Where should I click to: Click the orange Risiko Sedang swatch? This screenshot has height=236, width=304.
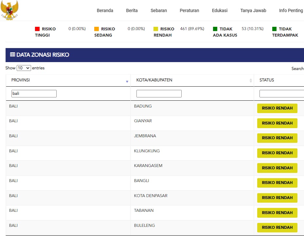(x=97, y=29)
